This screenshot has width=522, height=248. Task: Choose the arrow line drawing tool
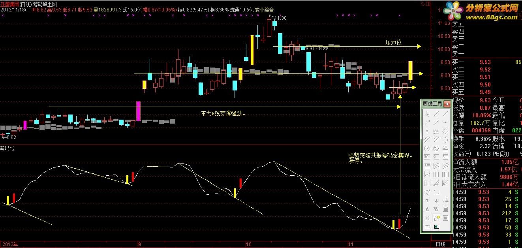pos(427,122)
